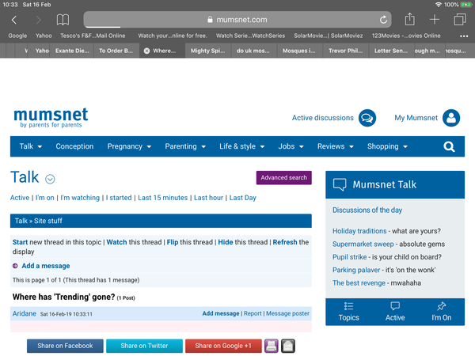
Task: Reload the page with refresh icon
Action: pos(384,20)
